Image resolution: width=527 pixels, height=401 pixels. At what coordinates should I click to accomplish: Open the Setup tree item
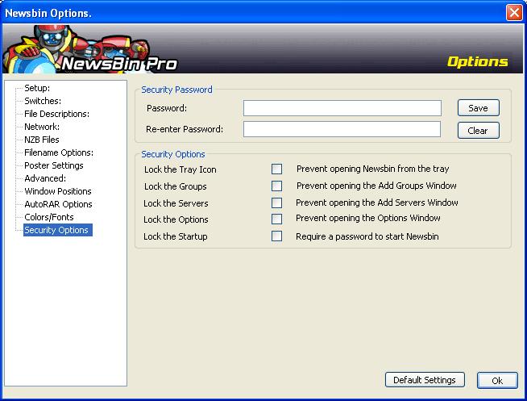coord(37,88)
